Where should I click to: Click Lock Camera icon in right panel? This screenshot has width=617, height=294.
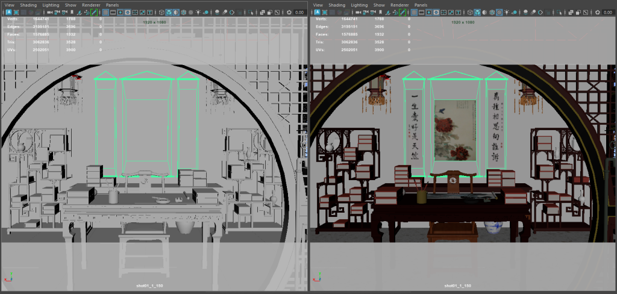coord(365,12)
